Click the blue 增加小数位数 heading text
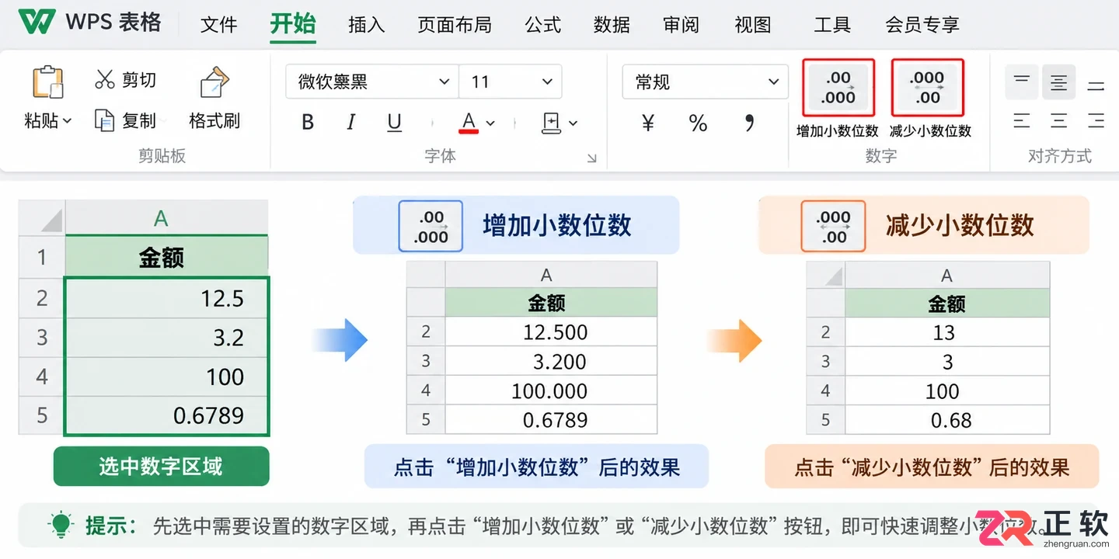Image resolution: width=1119 pixels, height=559 pixels. [556, 225]
